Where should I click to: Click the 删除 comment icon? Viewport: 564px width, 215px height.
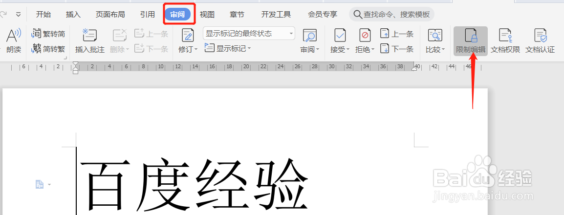[x=119, y=36]
